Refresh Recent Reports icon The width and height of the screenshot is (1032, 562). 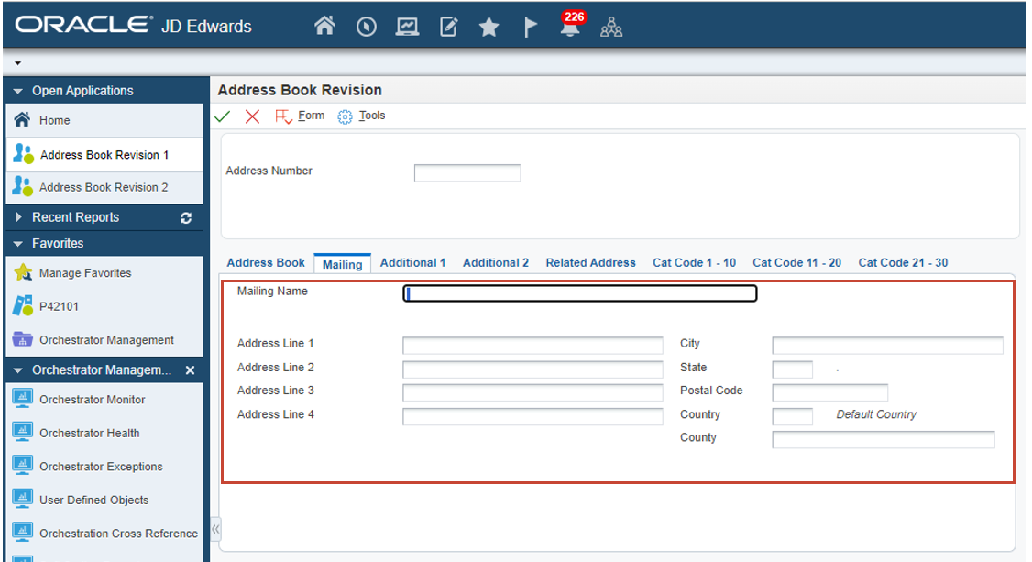(x=186, y=218)
